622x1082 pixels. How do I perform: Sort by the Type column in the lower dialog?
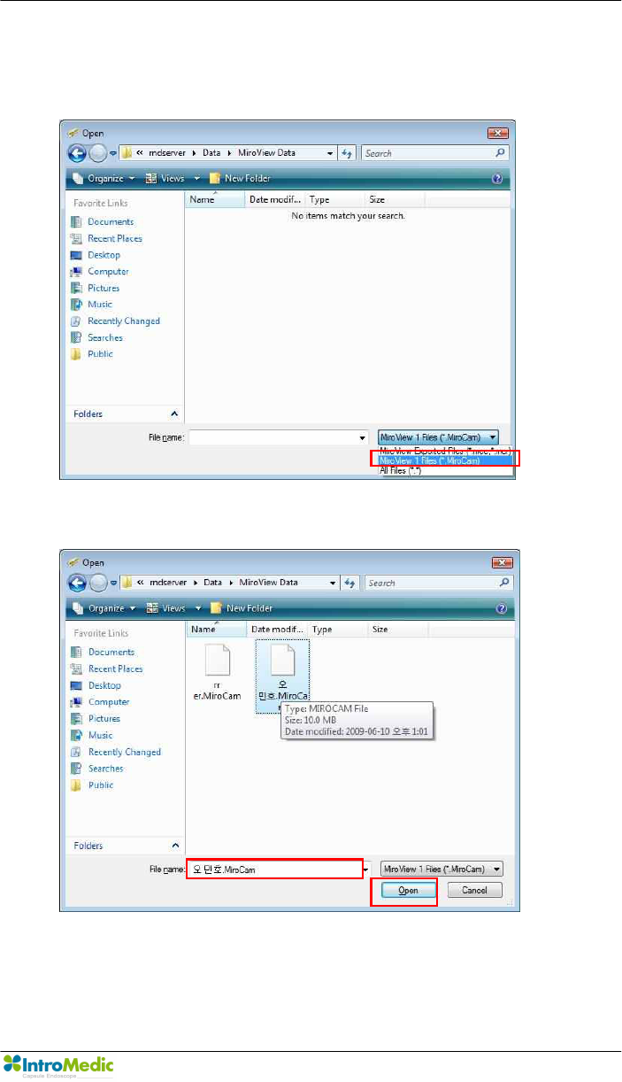click(x=337, y=630)
